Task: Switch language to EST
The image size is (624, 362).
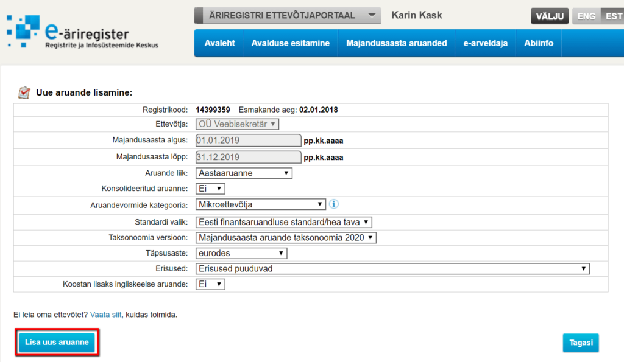Action: point(613,16)
